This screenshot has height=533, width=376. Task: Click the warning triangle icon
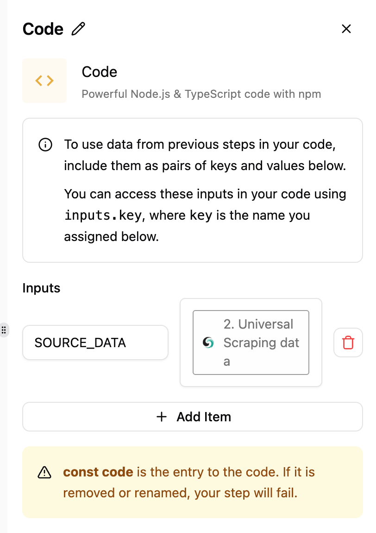tap(44, 472)
